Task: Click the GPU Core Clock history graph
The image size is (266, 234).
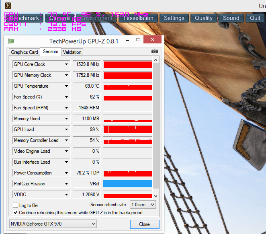Action: click(x=128, y=64)
